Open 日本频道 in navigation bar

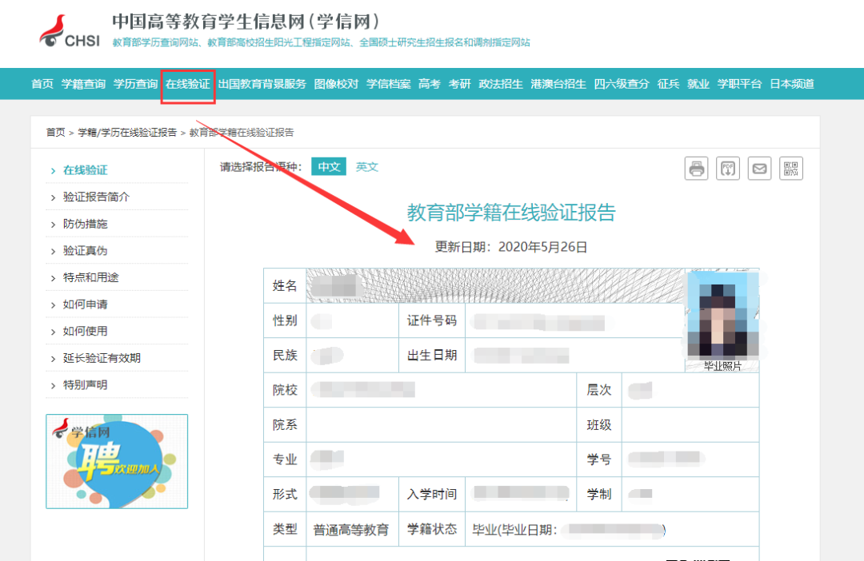(x=792, y=84)
